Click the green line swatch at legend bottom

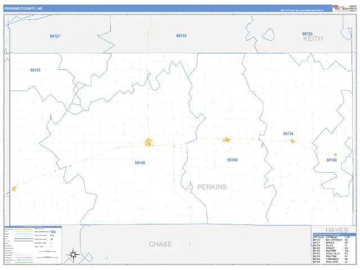24,262
